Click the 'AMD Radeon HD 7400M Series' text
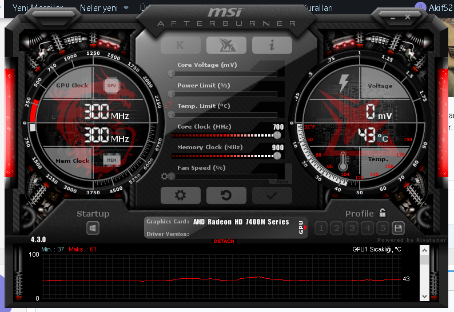Screen dimensions: 454x312 [x=241, y=222]
